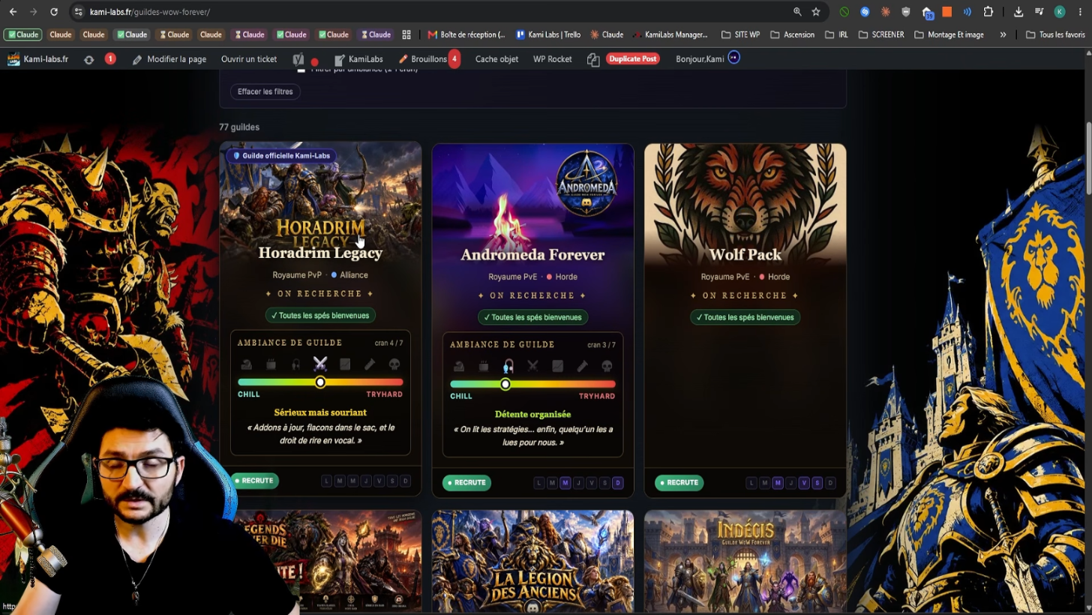
Task: Open the SITE WP bookmark folder
Action: (740, 34)
